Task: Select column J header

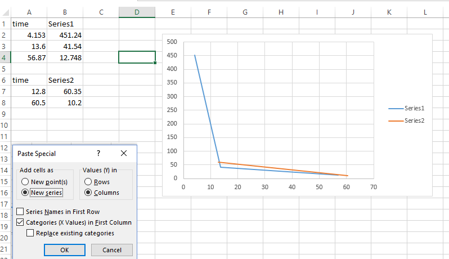Action: [x=353, y=12]
